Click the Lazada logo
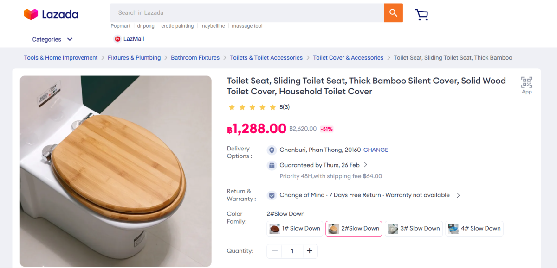The width and height of the screenshot is (557, 268). point(51,14)
